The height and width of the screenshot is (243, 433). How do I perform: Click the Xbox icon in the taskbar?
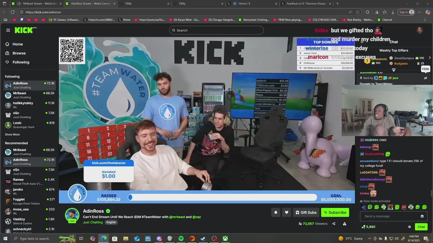tap(225, 239)
